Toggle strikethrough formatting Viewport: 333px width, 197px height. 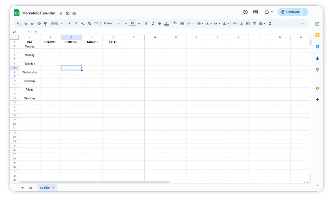[x=160, y=24]
